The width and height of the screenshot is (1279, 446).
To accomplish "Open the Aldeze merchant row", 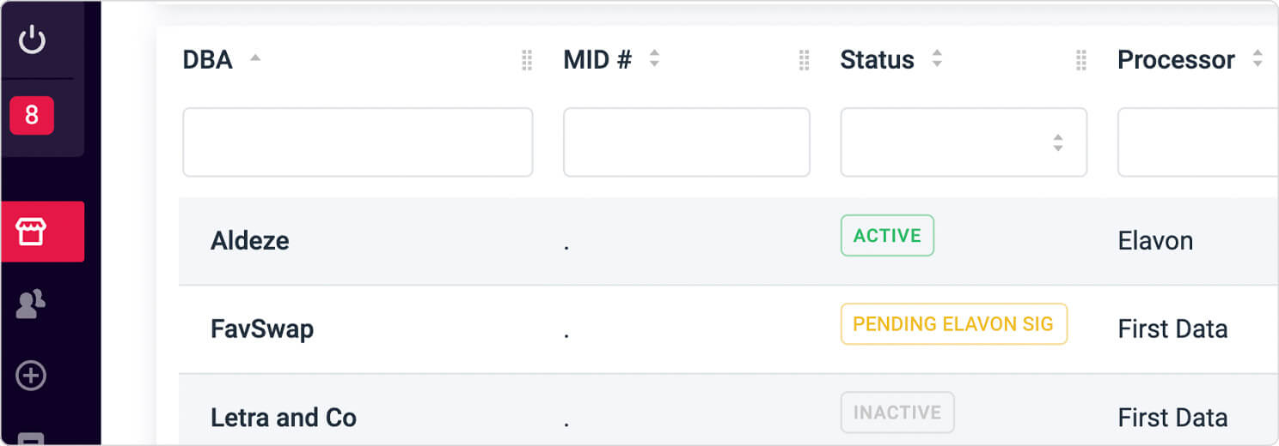I will click(729, 241).
